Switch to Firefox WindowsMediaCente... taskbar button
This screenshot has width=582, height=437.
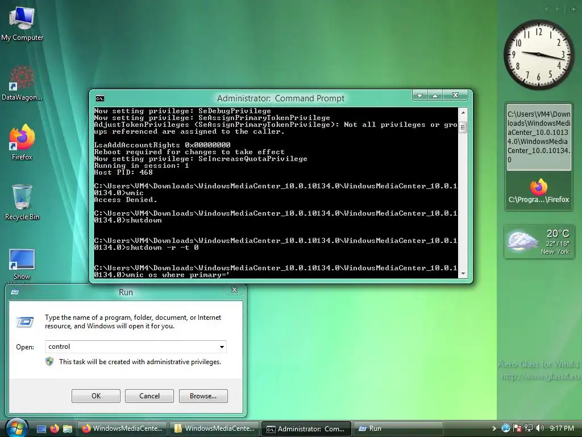(x=122, y=428)
